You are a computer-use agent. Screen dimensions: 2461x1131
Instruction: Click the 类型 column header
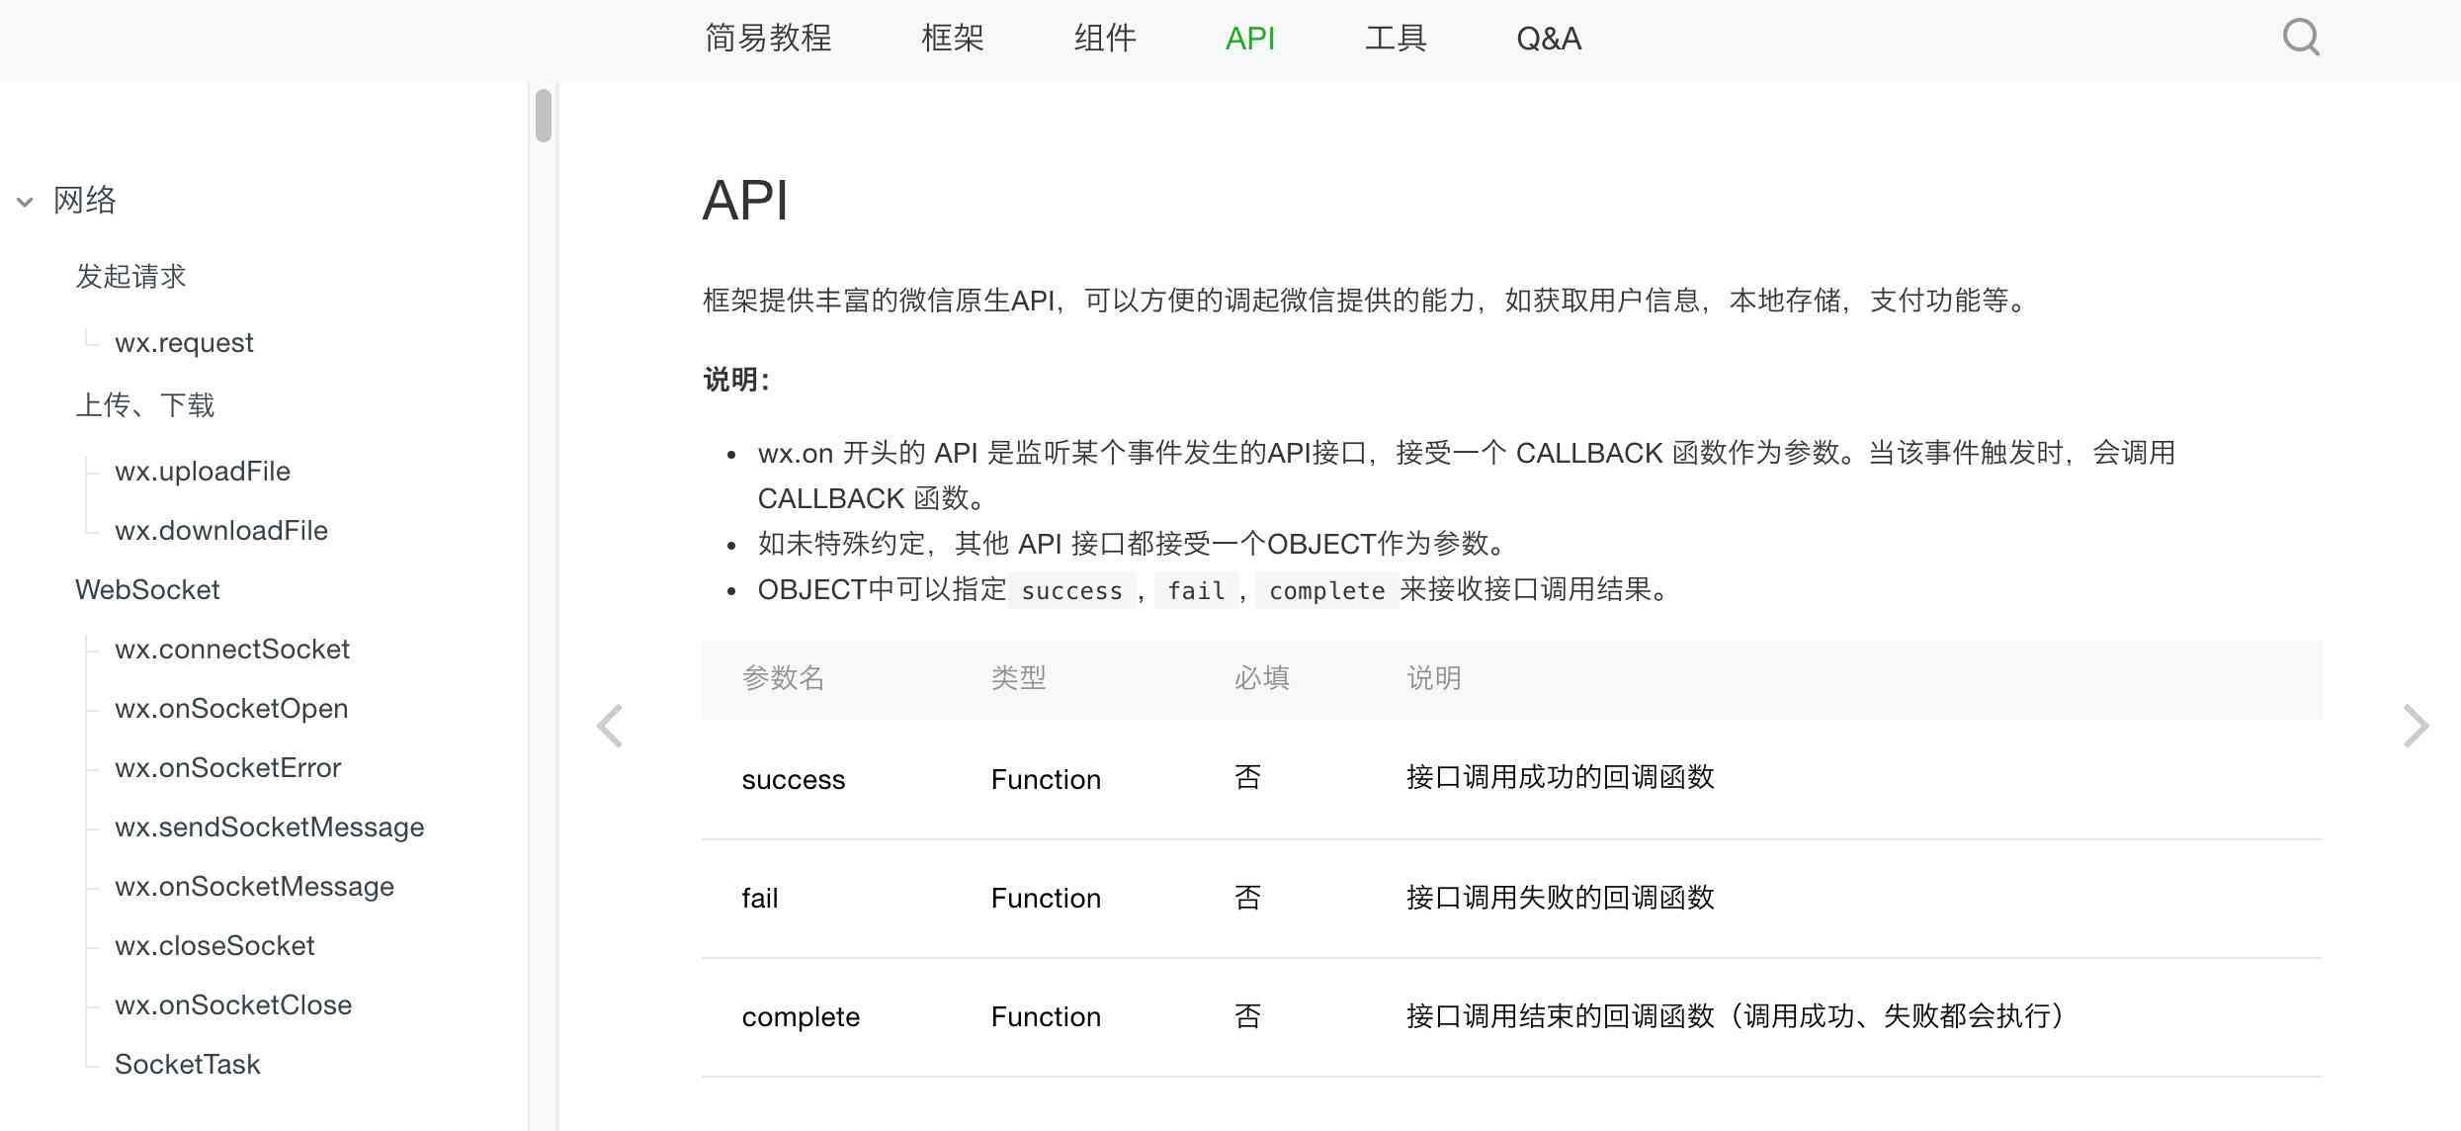[1019, 678]
